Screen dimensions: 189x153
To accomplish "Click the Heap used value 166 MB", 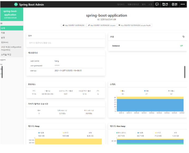I will point(41,136).
